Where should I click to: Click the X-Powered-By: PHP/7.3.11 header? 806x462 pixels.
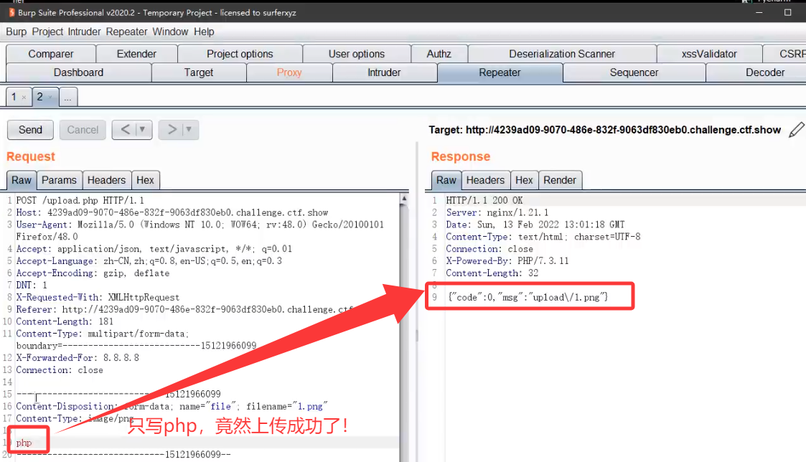coord(507,261)
